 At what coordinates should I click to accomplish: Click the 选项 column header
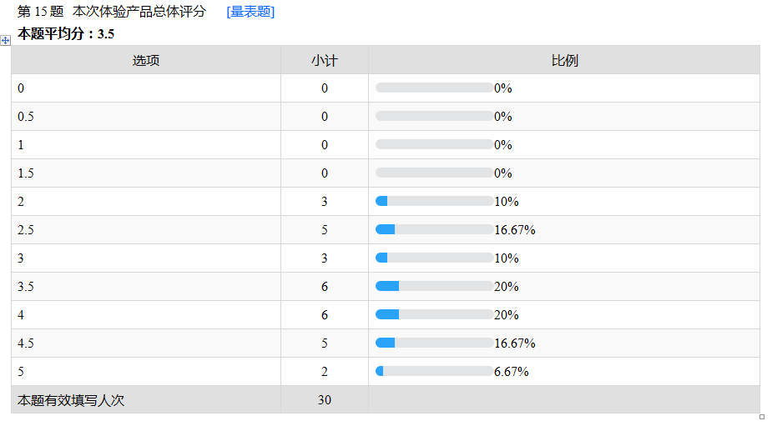point(146,60)
